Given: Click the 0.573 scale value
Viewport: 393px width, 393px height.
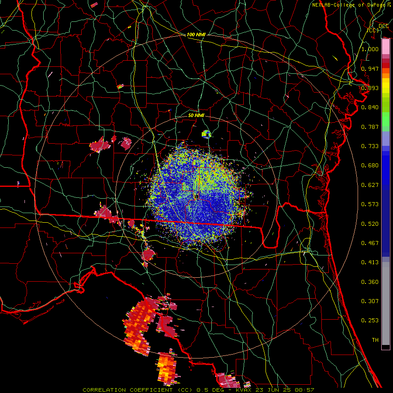Looking at the screenshot, I should click(x=370, y=204).
